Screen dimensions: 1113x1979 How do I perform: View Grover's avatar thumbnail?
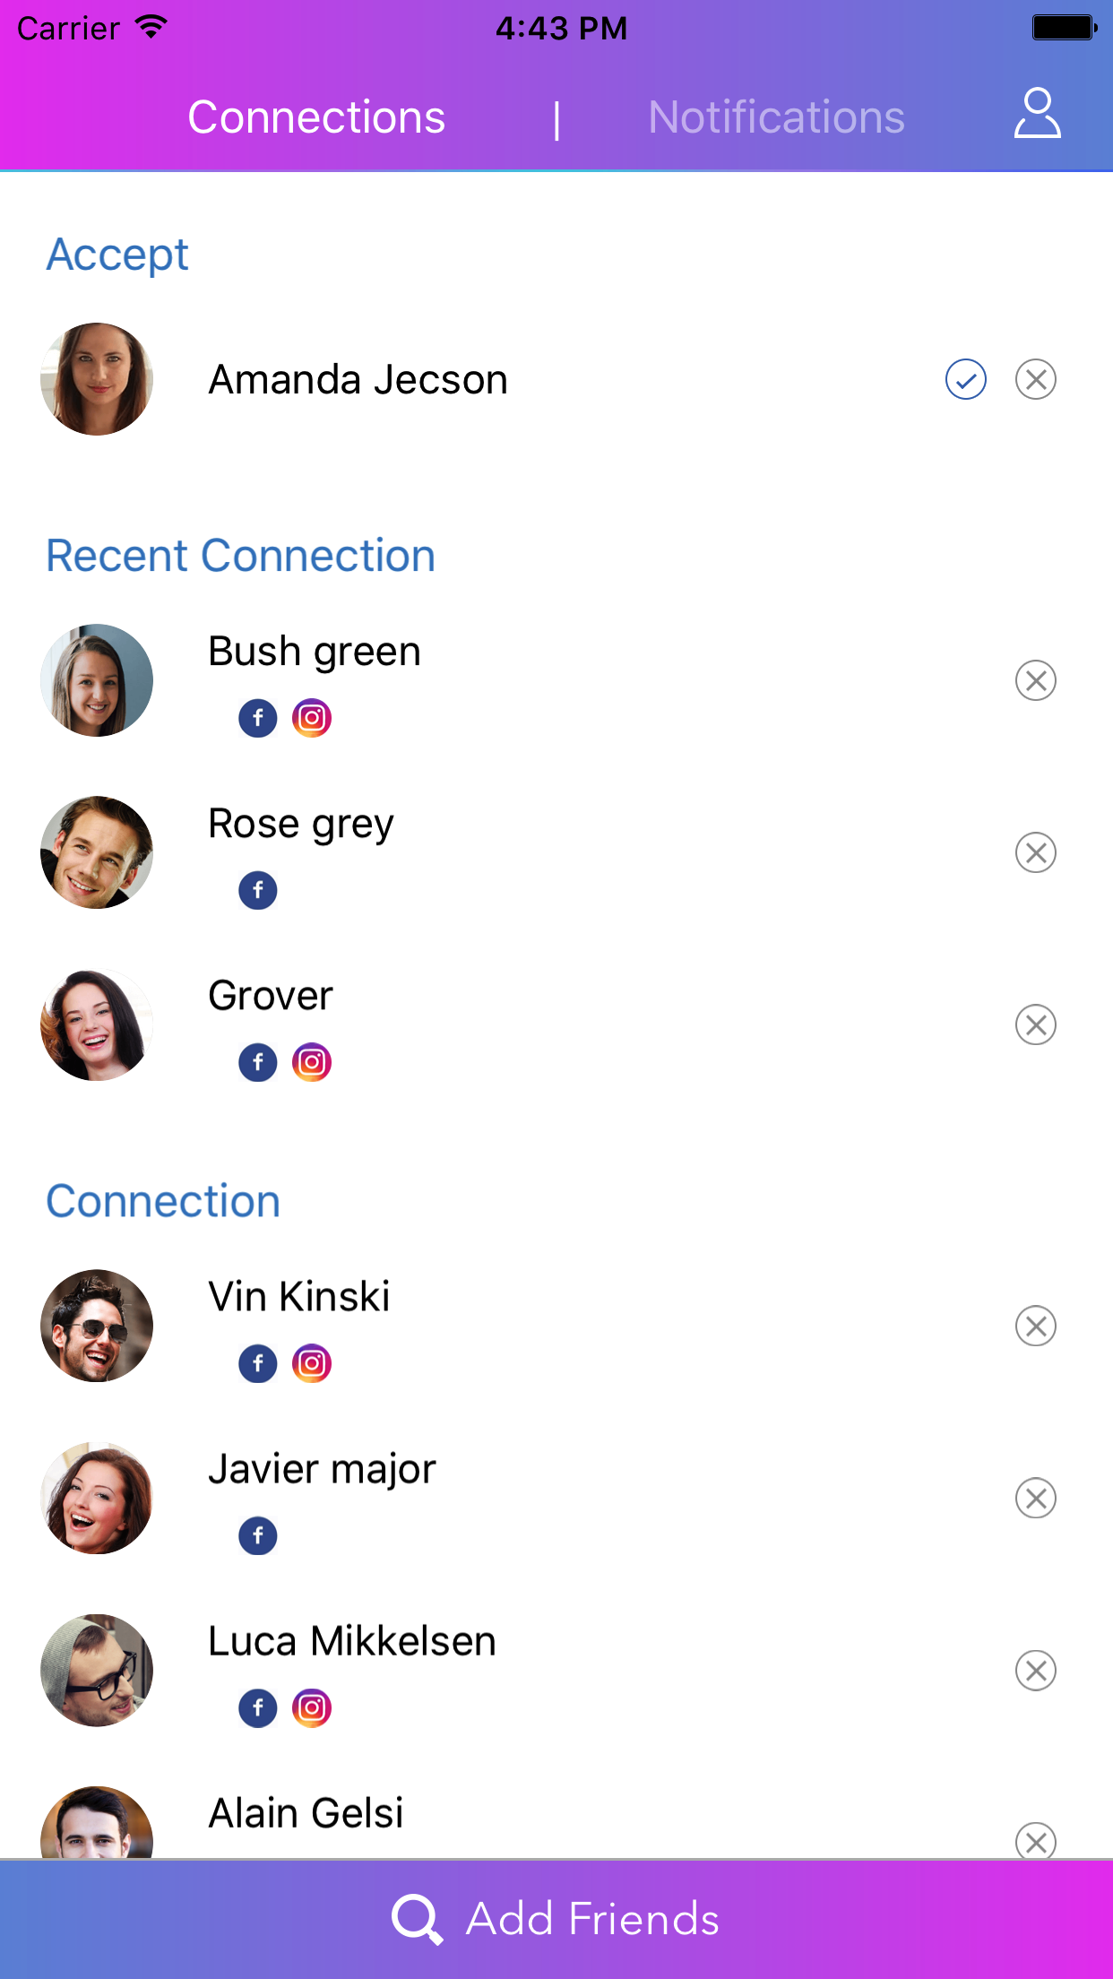(x=97, y=1024)
